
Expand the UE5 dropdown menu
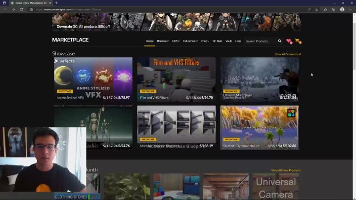coord(176,41)
